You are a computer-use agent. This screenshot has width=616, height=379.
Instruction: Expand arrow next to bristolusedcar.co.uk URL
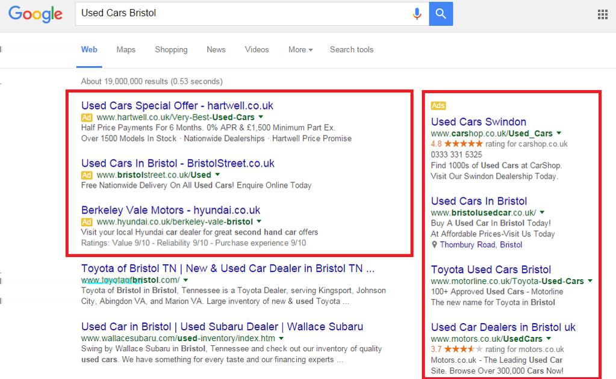[542, 212]
